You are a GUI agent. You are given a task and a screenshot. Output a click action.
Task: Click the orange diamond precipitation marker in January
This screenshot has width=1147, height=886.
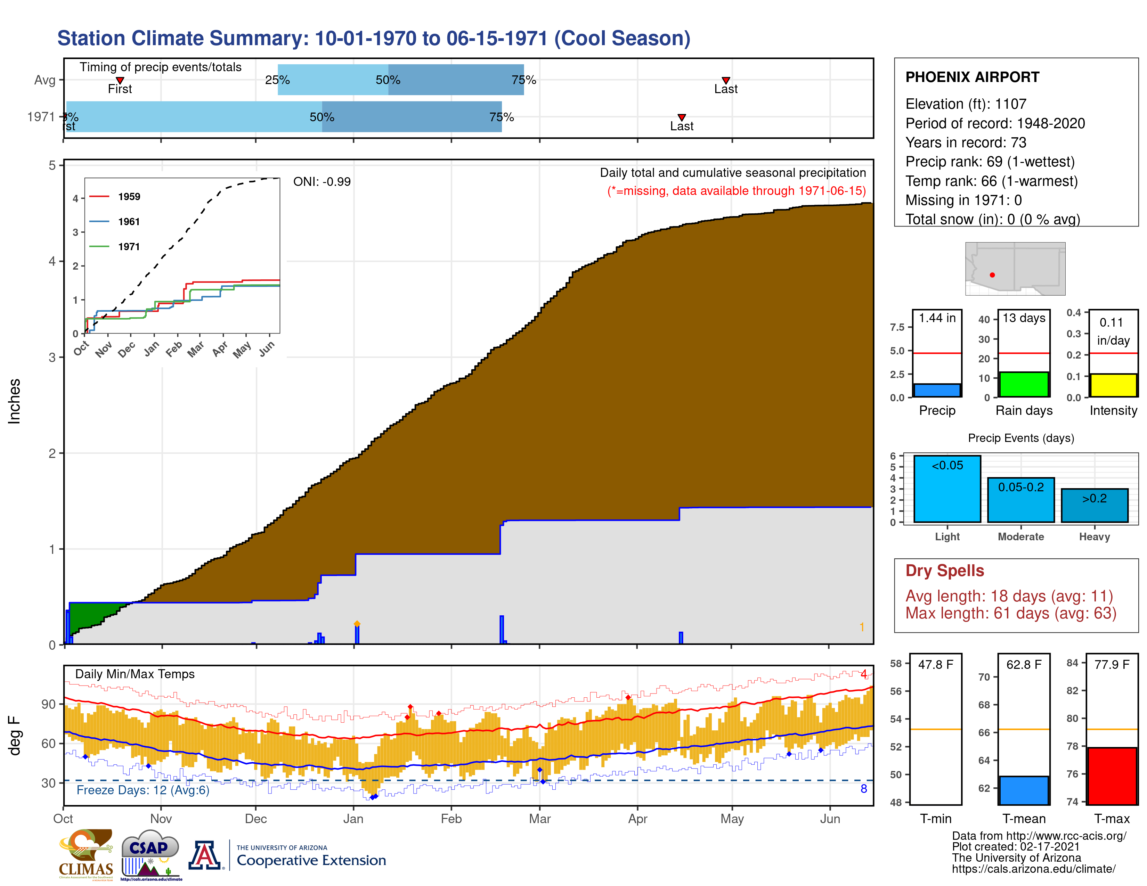357,624
